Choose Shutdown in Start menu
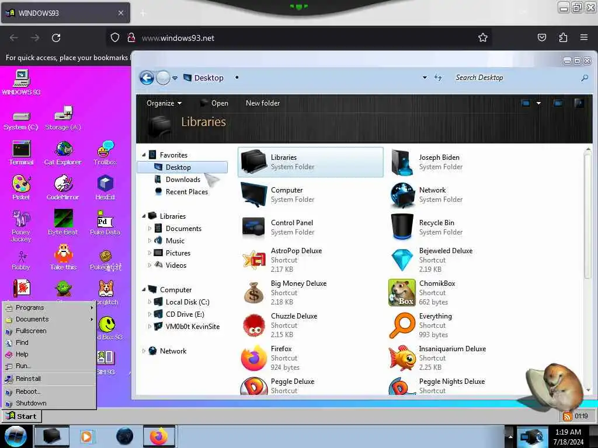 (49, 403)
